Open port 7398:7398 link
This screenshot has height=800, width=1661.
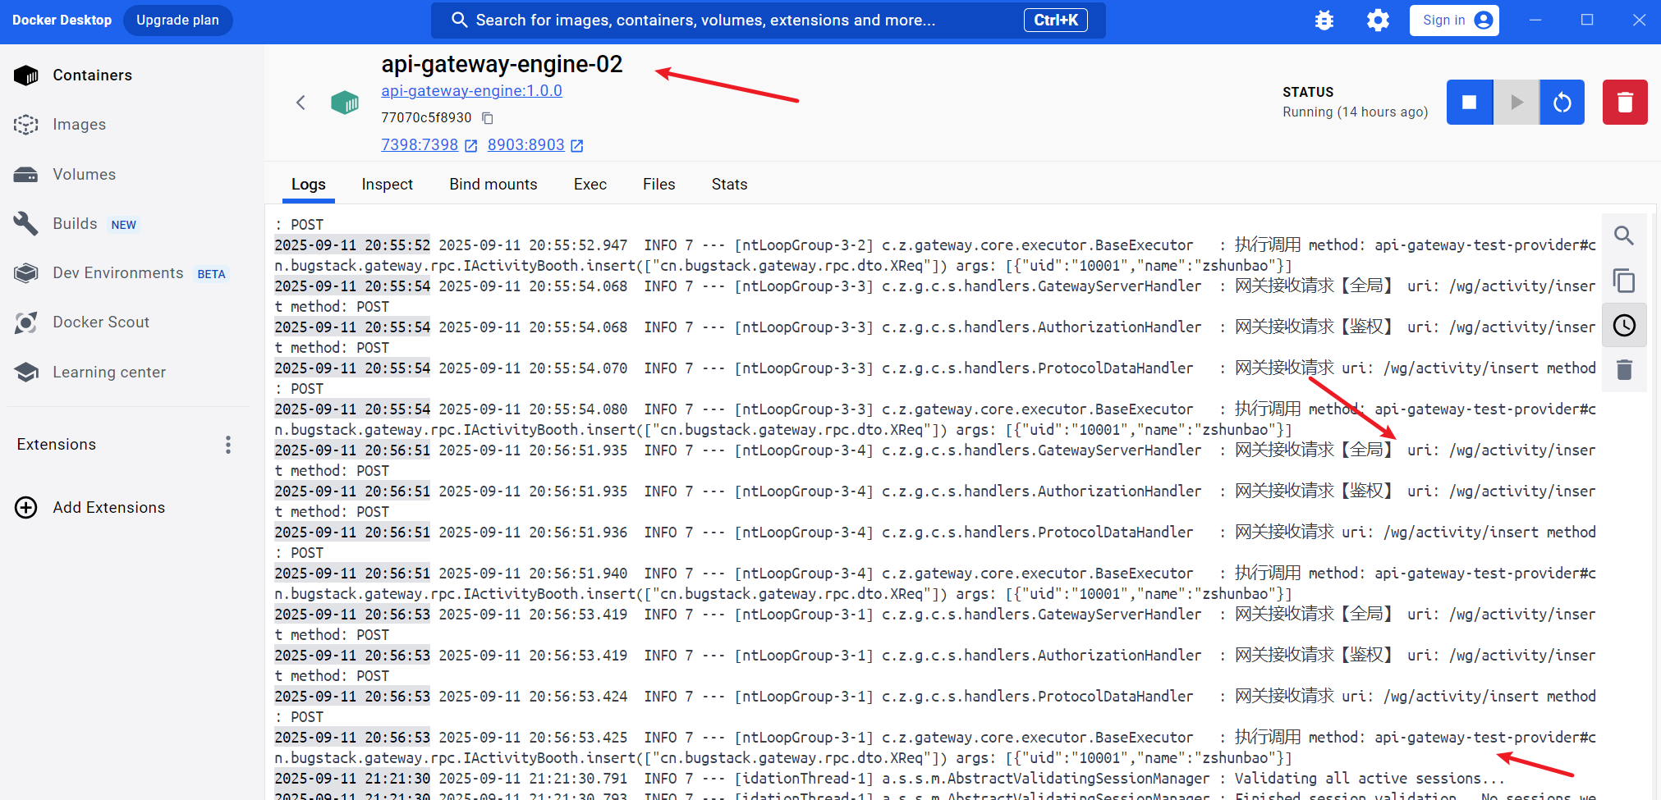tap(420, 145)
